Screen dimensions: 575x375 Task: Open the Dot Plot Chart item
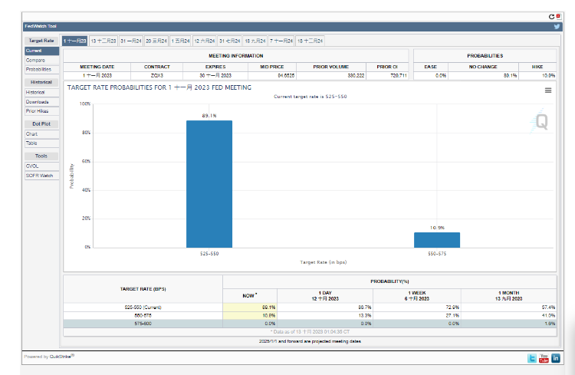coord(32,133)
